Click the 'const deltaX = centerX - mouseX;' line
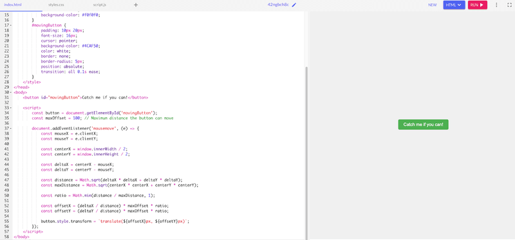 tap(77, 165)
